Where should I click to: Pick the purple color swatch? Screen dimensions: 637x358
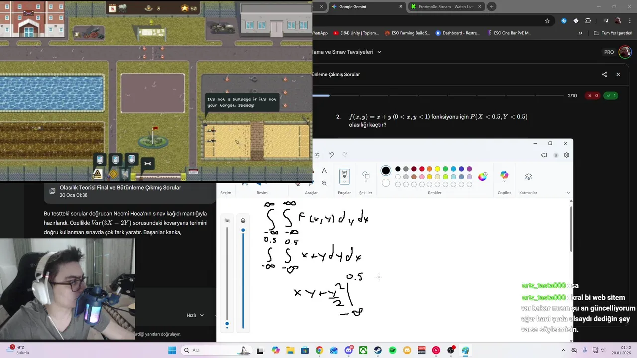pyautogui.click(x=469, y=169)
